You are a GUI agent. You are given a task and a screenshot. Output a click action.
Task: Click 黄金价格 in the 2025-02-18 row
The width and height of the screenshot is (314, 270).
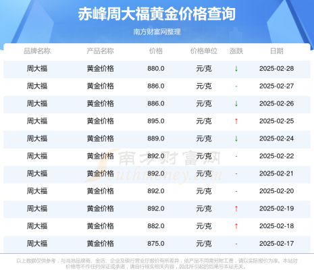coord(101,226)
